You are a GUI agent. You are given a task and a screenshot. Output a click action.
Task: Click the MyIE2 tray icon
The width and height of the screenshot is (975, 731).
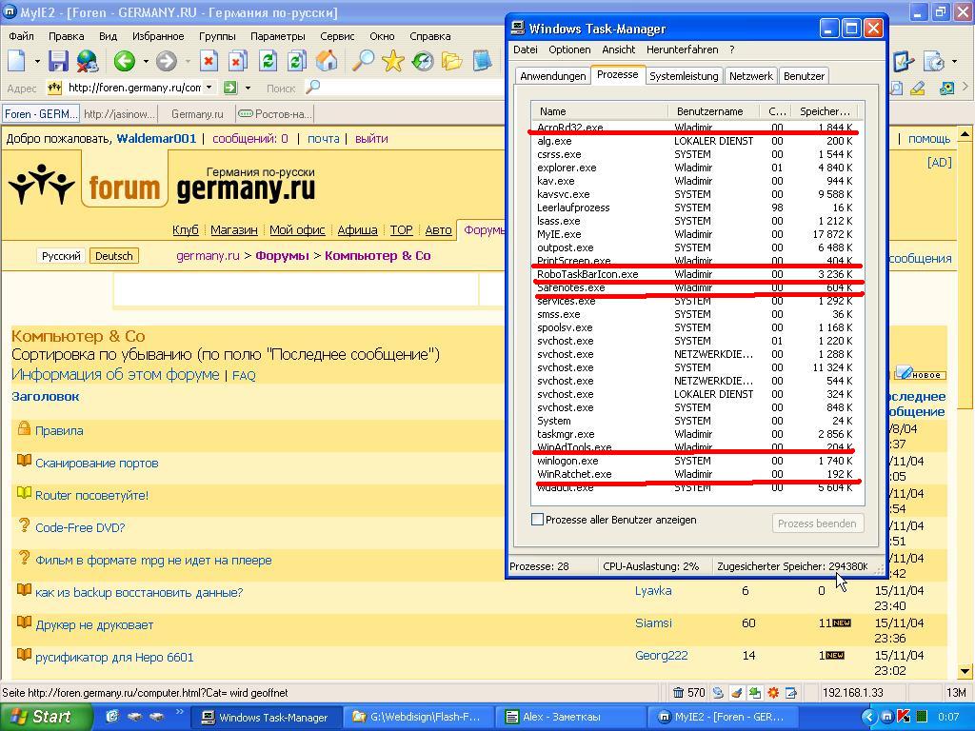click(x=887, y=717)
